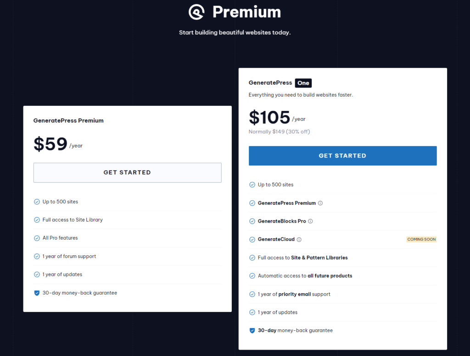The image size is (470, 356).
Task: Click the One badge next to GeneratePress
Action: pyautogui.click(x=303, y=83)
